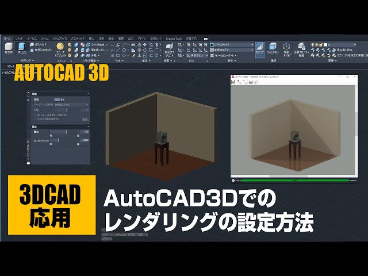This screenshot has width=368, height=276.
Task: Toggle the Environment (環境) on/off switch
Action: [x=57, y=99]
